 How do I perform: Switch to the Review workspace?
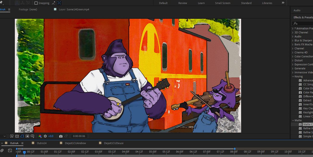point(183,3)
